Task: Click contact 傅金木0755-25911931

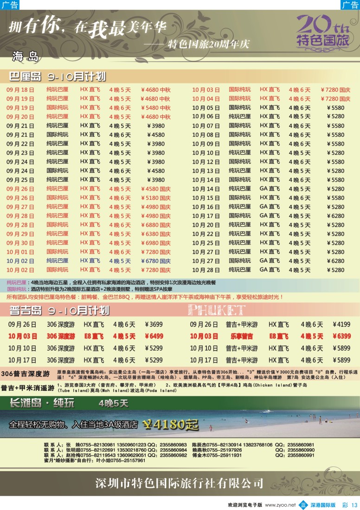Action: coord(217,455)
